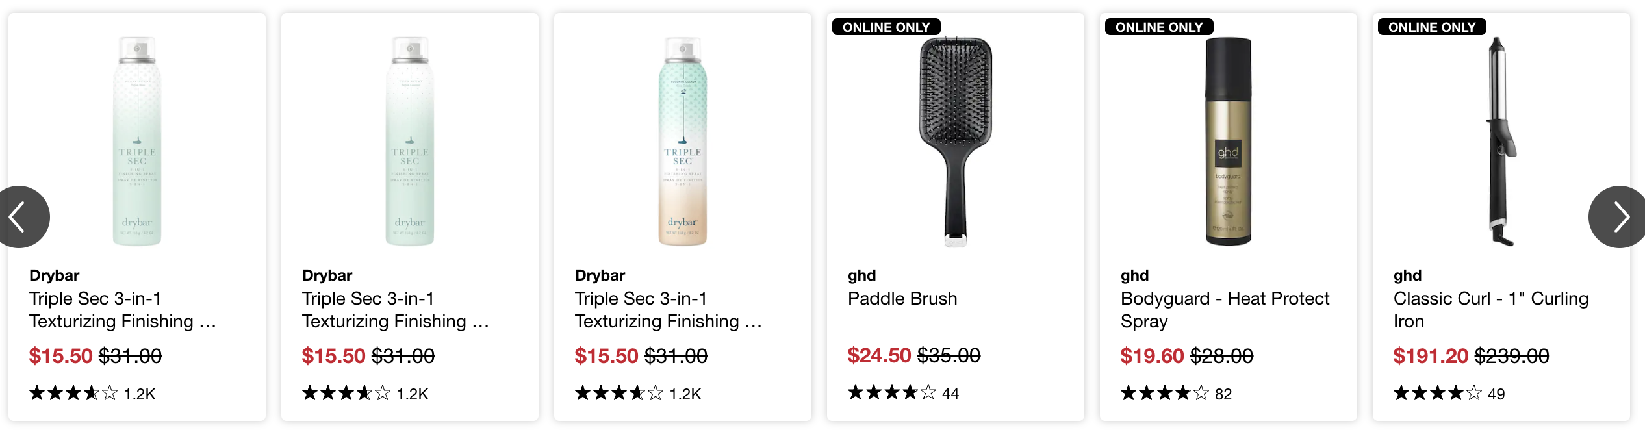View the gold ghd Bodyguard spray bottle image
The image size is (1645, 430).
(x=1228, y=142)
